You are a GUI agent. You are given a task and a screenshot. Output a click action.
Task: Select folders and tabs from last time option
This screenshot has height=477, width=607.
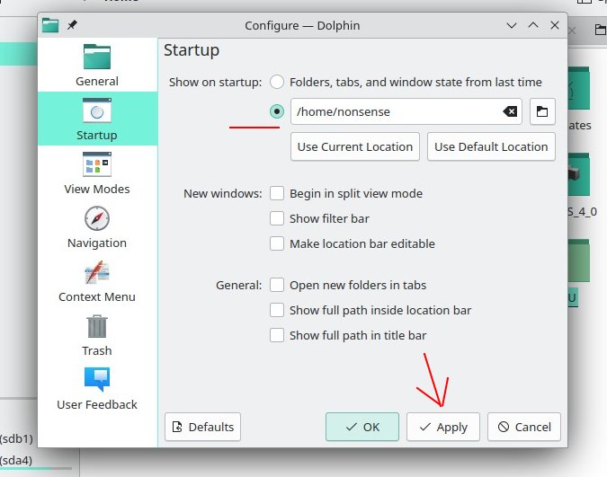tap(277, 82)
